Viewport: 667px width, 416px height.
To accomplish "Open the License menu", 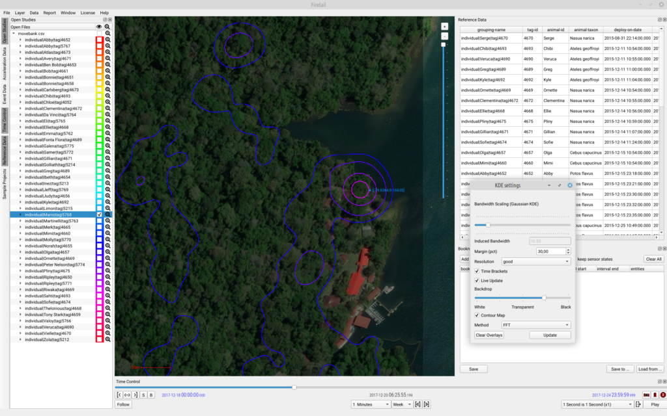I will click(x=88, y=13).
